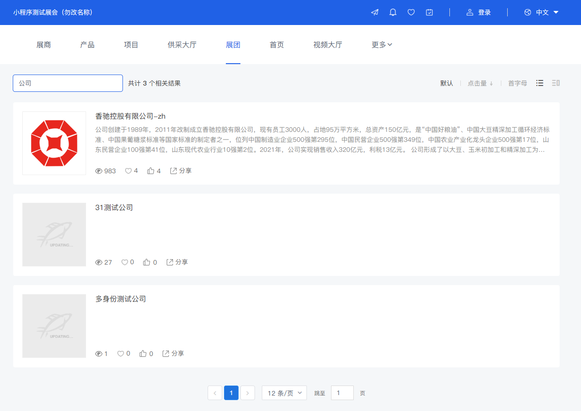Screen dimensions: 581x411
Task: Click view count eye for 香驰控股有限公司
Action: coord(99,171)
